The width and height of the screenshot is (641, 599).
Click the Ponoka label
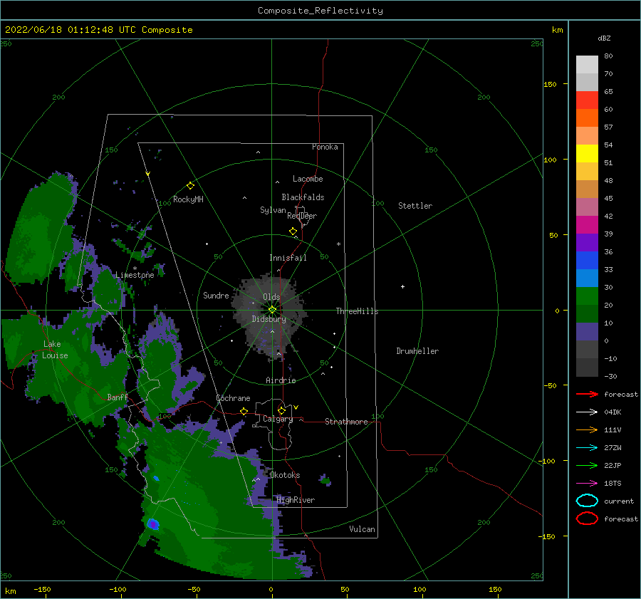tap(325, 147)
